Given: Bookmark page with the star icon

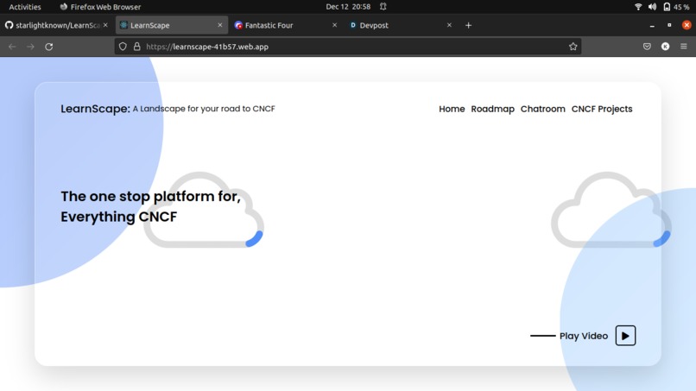Looking at the screenshot, I should [573, 47].
